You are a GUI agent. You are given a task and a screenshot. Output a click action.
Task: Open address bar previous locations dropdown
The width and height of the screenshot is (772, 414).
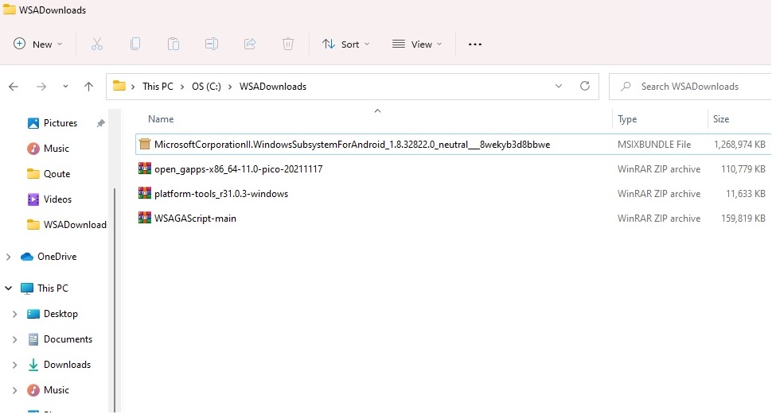coord(559,86)
